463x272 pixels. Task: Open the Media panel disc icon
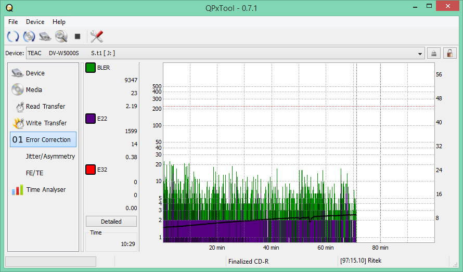17,89
